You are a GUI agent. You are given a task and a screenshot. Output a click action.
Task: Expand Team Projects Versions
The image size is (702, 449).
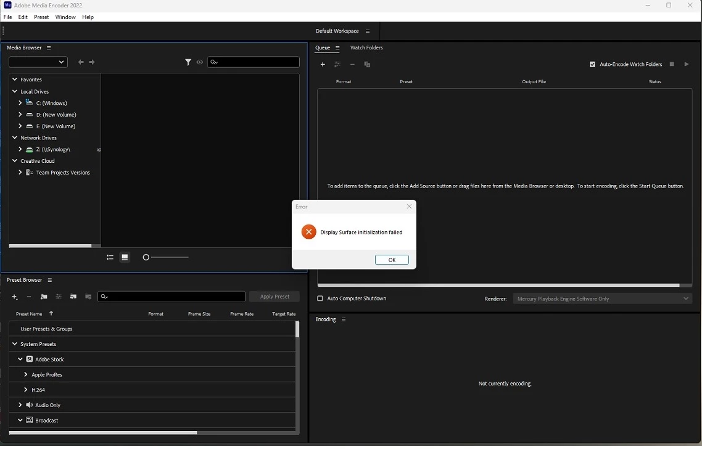tap(20, 172)
